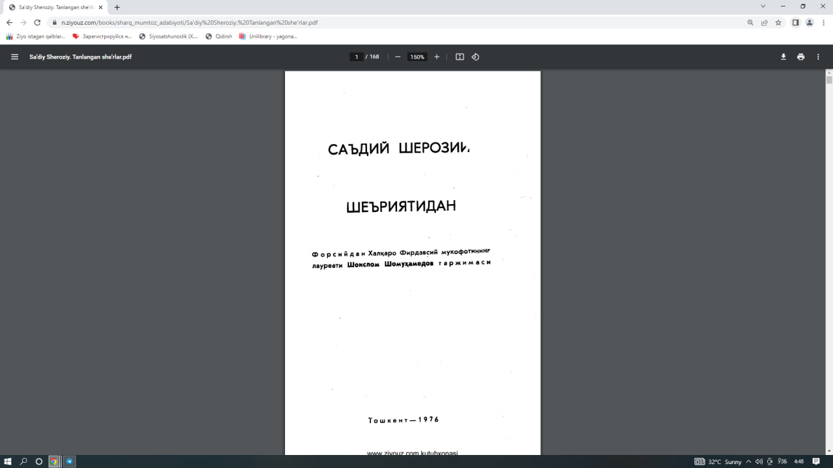Rotate the PDF page counterclockwise
The image size is (833, 468).
(475, 57)
